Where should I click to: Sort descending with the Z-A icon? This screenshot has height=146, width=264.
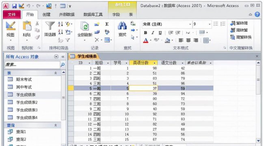[61, 32]
